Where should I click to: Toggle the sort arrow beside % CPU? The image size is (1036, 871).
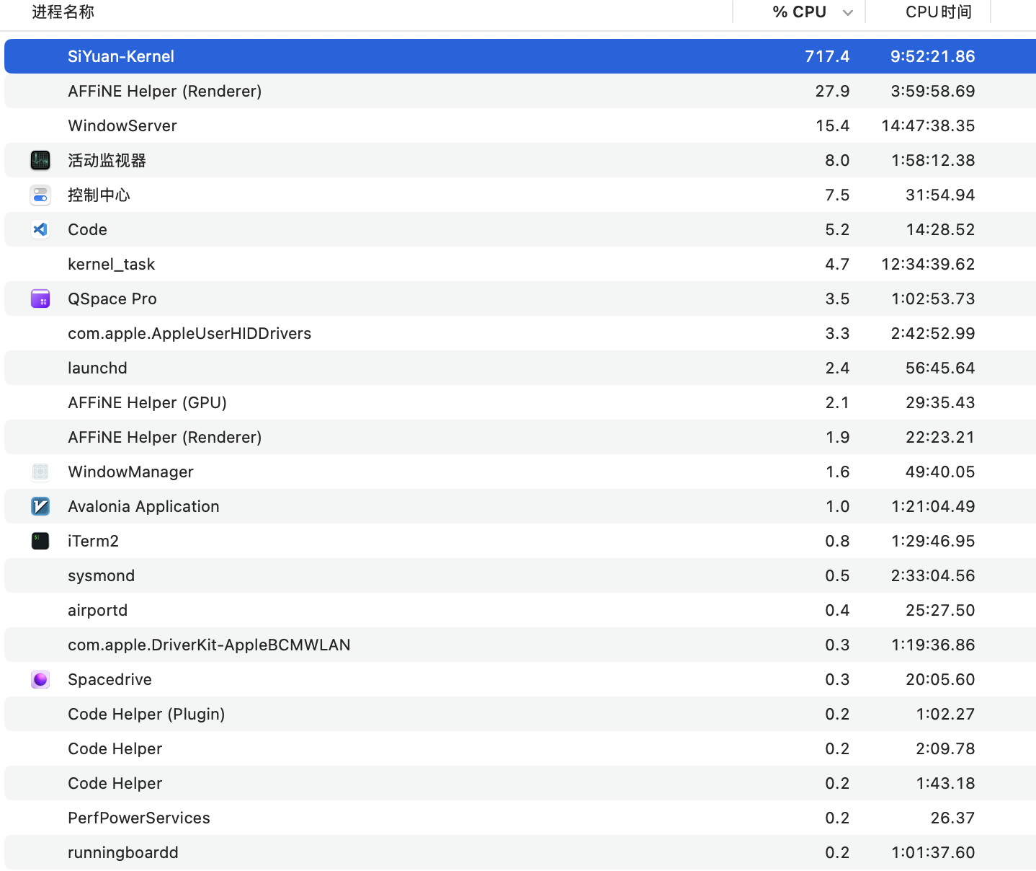coord(848,12)
